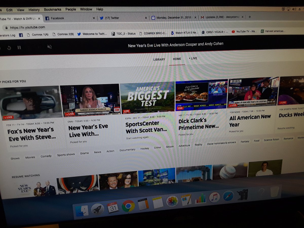Select the Comedy category chip
This screenshot has width=304, height=228.
point(46,156)
